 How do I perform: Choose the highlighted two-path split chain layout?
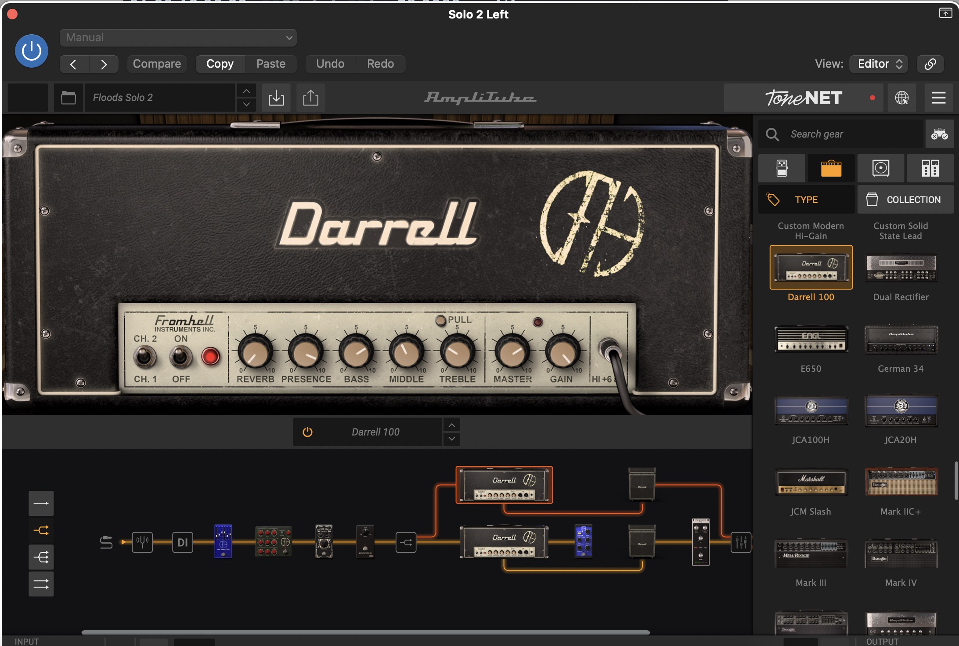point(41,530)
